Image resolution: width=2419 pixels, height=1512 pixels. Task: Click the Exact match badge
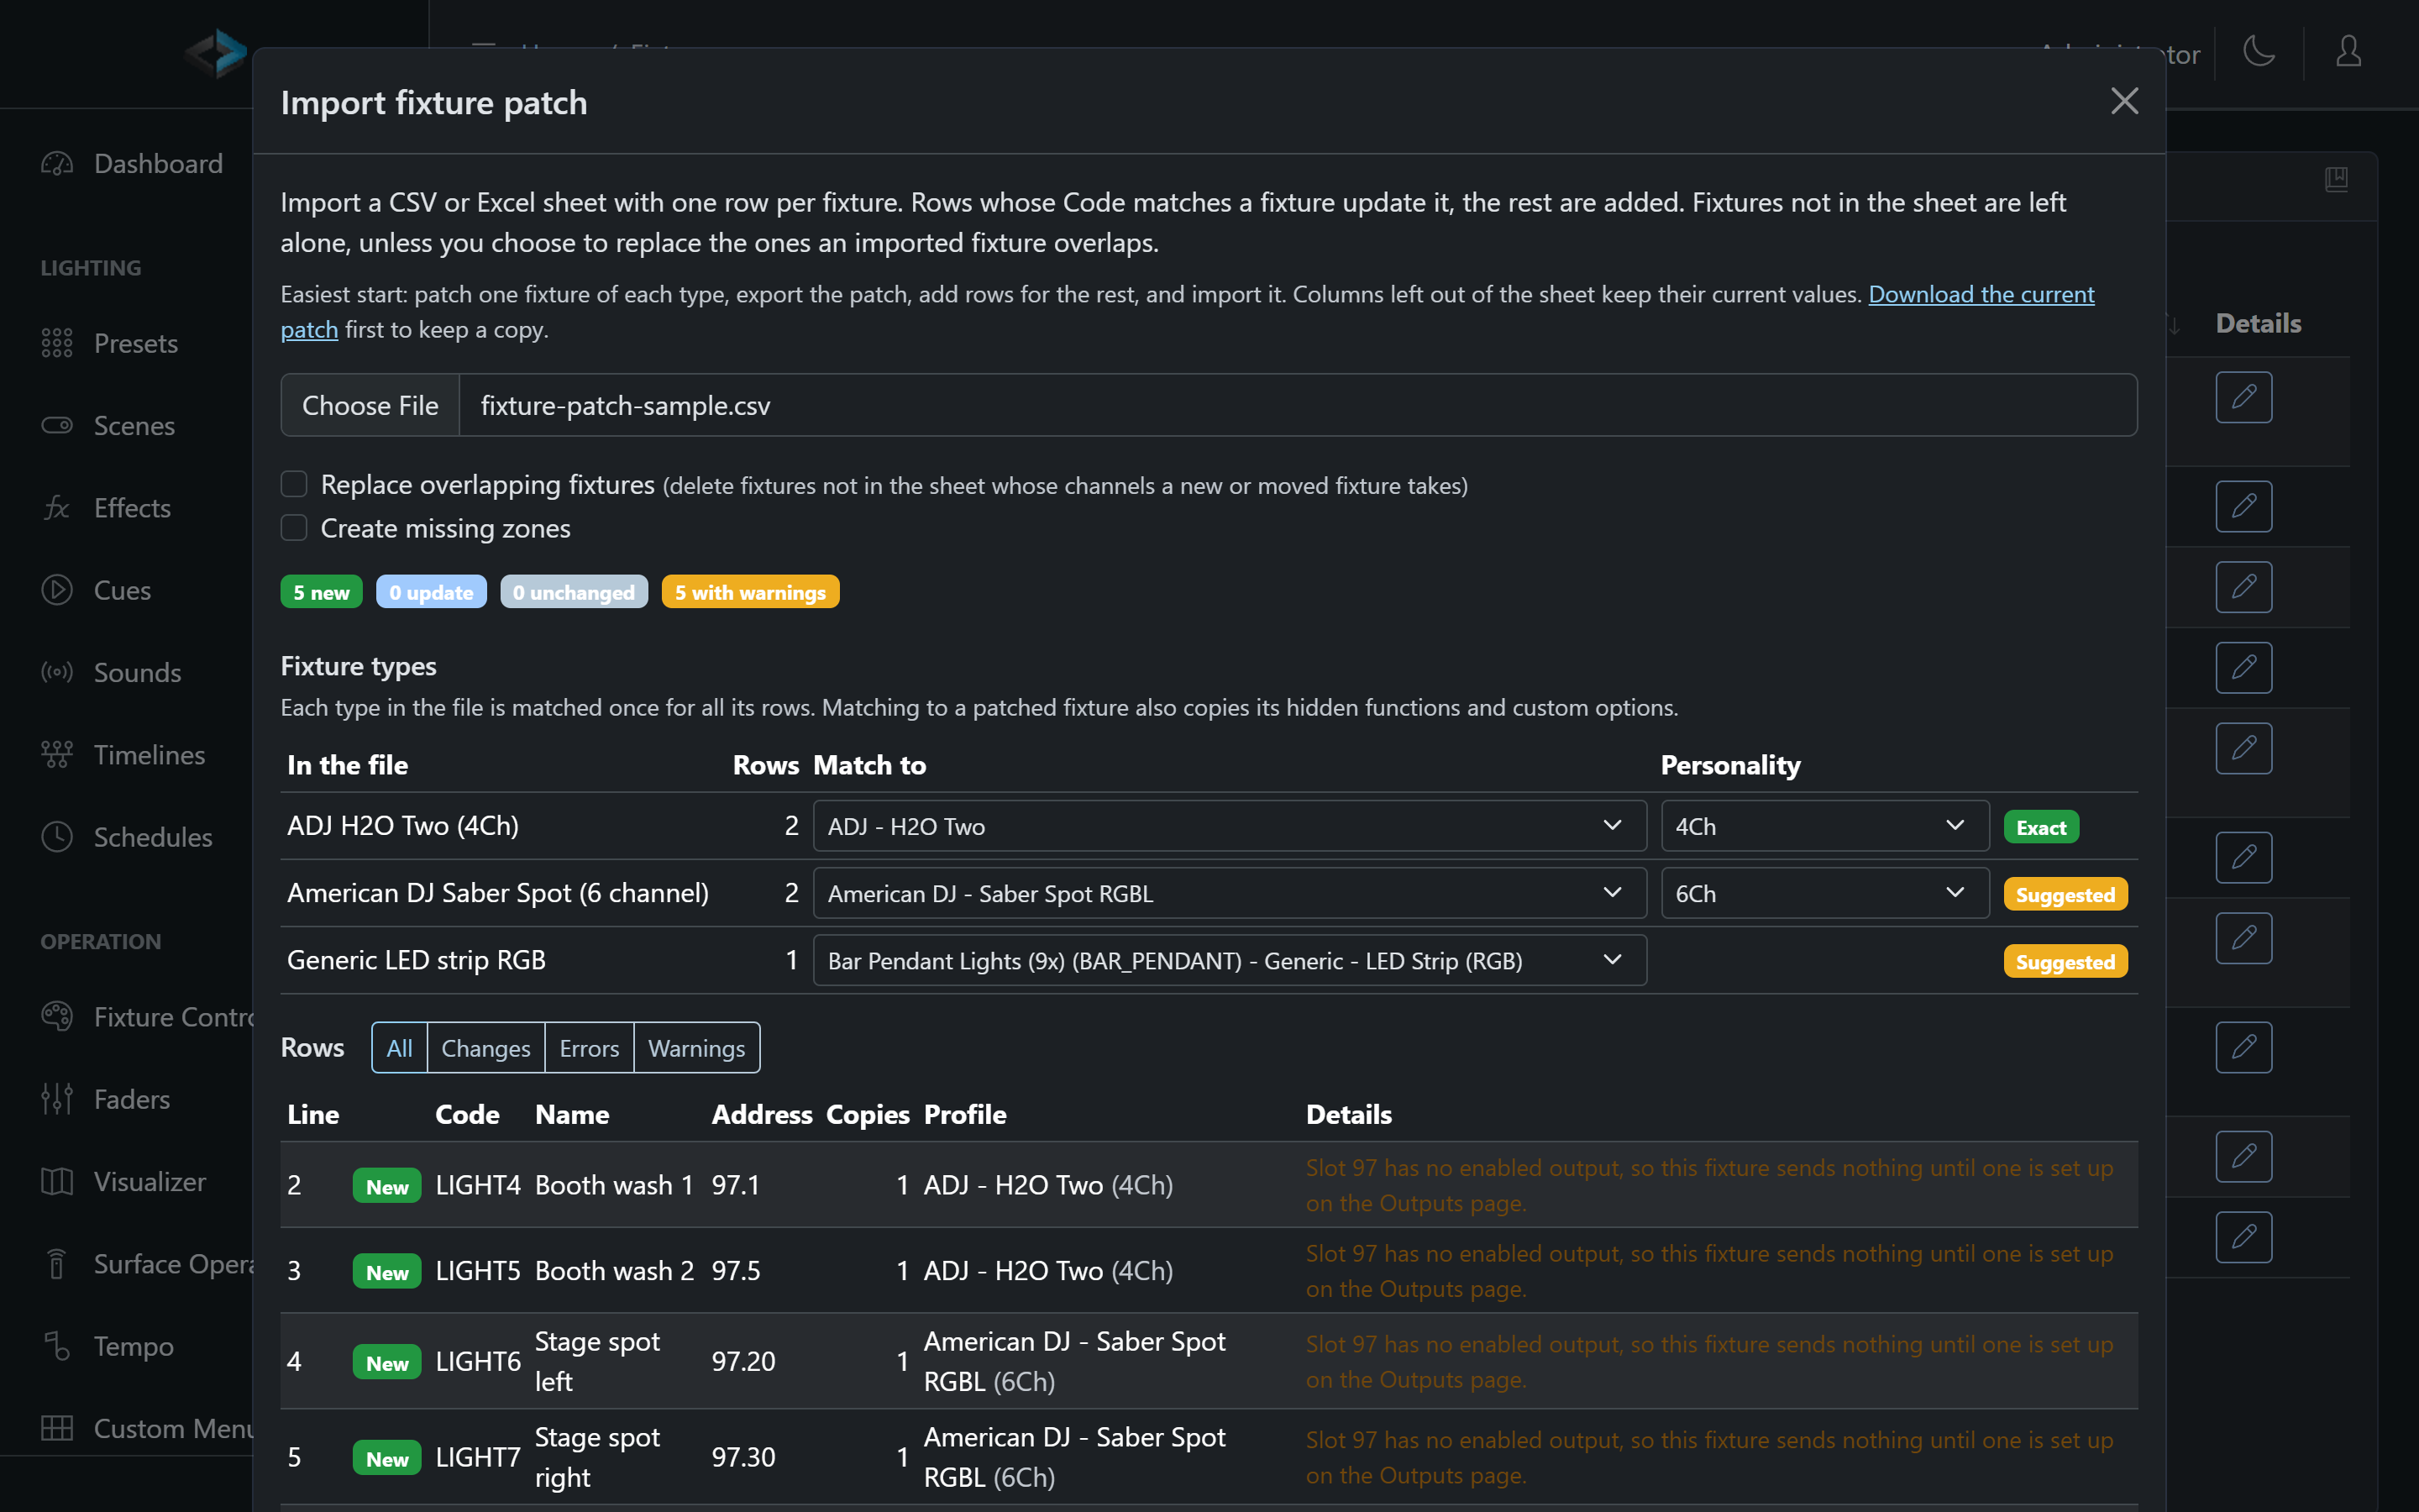[2041, 827]
